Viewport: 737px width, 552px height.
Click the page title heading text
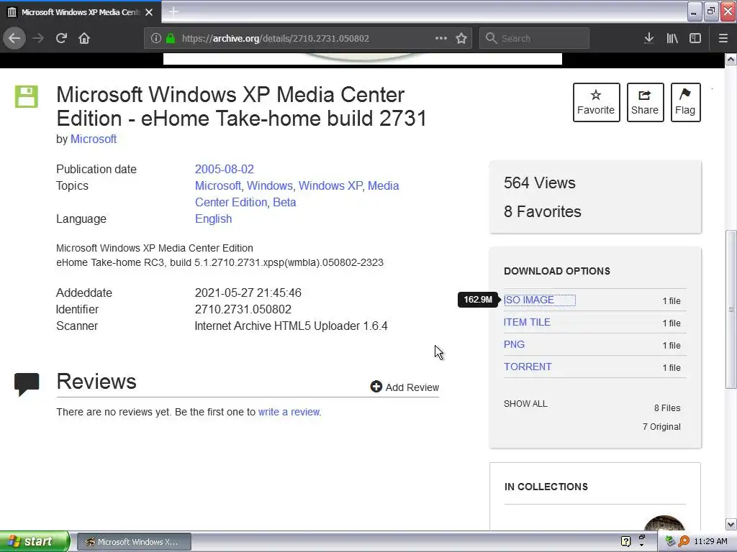(242, 106)
